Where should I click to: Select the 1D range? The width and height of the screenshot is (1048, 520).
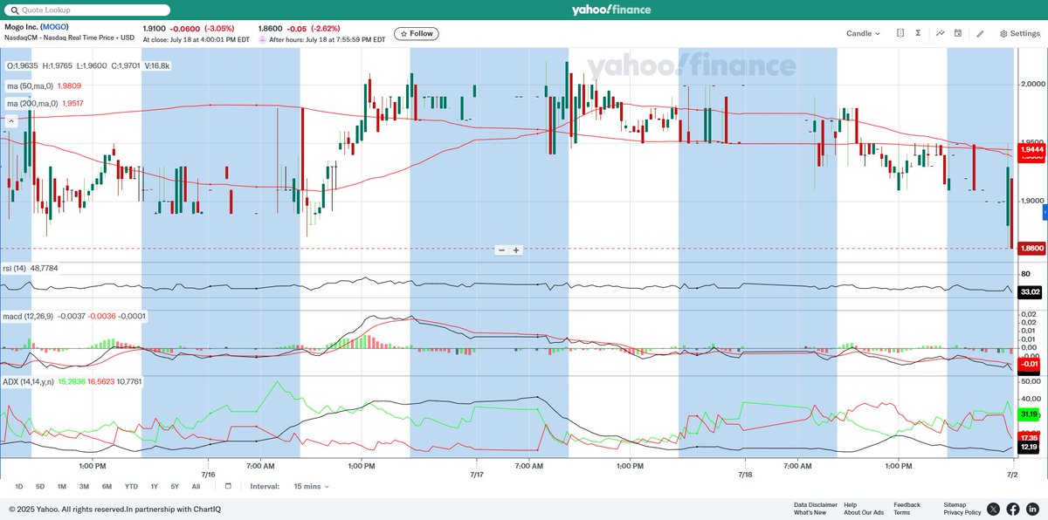pyautogui.click(x=19, y=486)
